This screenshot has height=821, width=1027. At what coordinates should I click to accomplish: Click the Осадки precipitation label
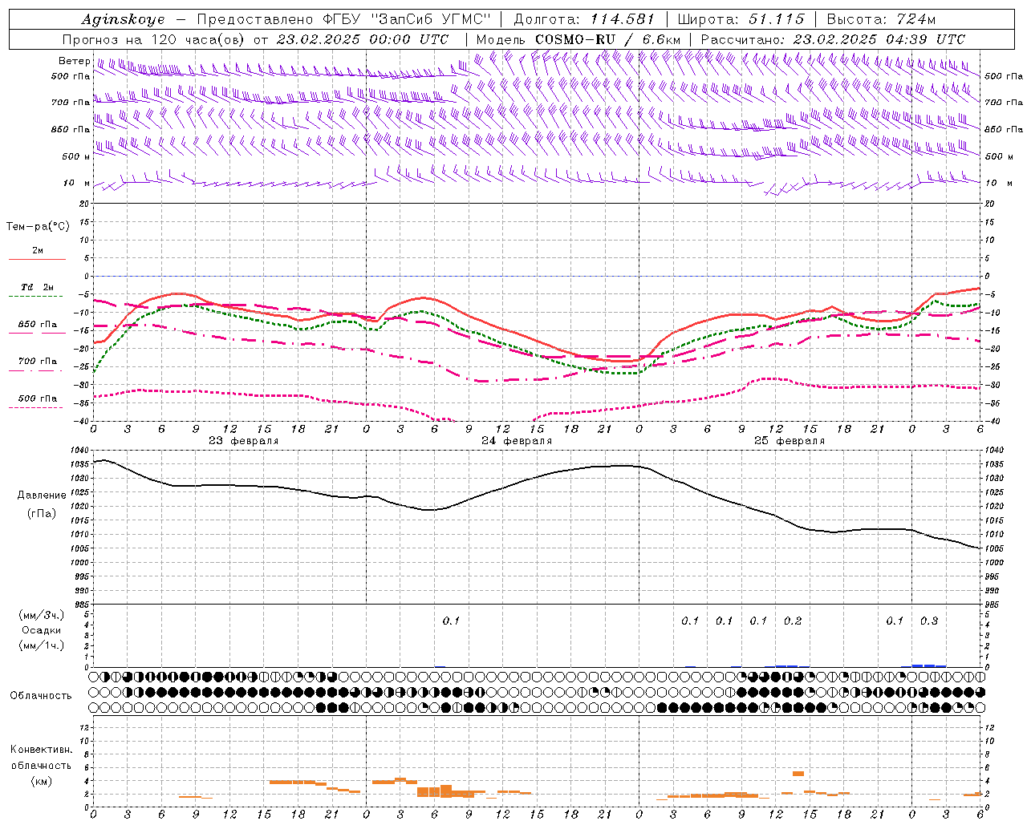pyautogui.click(x=42, y=630)
